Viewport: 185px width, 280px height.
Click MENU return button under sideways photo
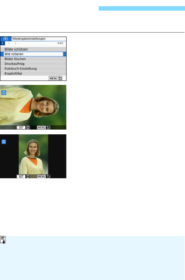pos(44,127)
